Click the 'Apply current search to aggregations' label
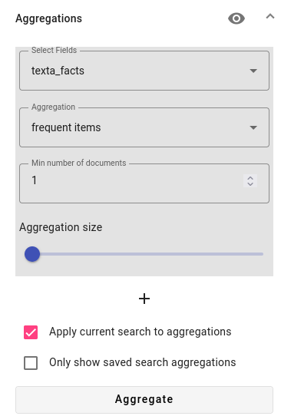The height and width of the screenshot is (416, 281). click(140, 332)
